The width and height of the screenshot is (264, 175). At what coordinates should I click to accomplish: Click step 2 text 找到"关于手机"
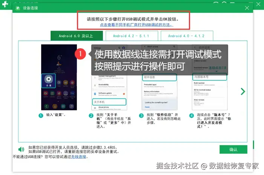(114, 121)
